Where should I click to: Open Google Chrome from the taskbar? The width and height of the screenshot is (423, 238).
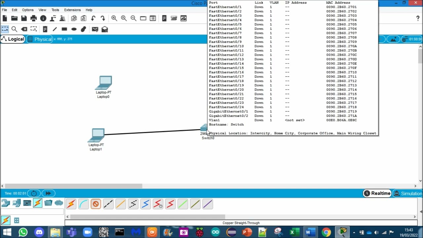[x=326, y=232]
